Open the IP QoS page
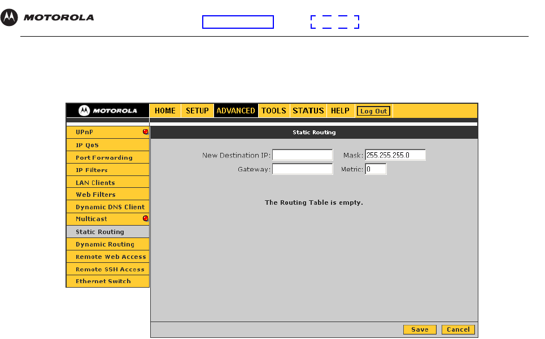545x339 pixels. (x=108, y=145)
